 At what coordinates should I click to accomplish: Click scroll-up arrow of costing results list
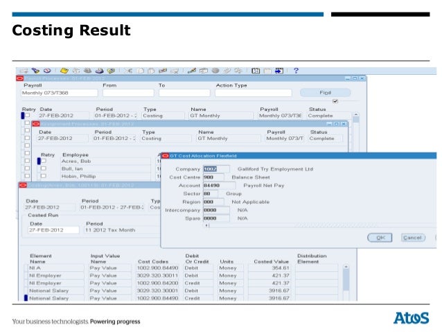(346, 267)
